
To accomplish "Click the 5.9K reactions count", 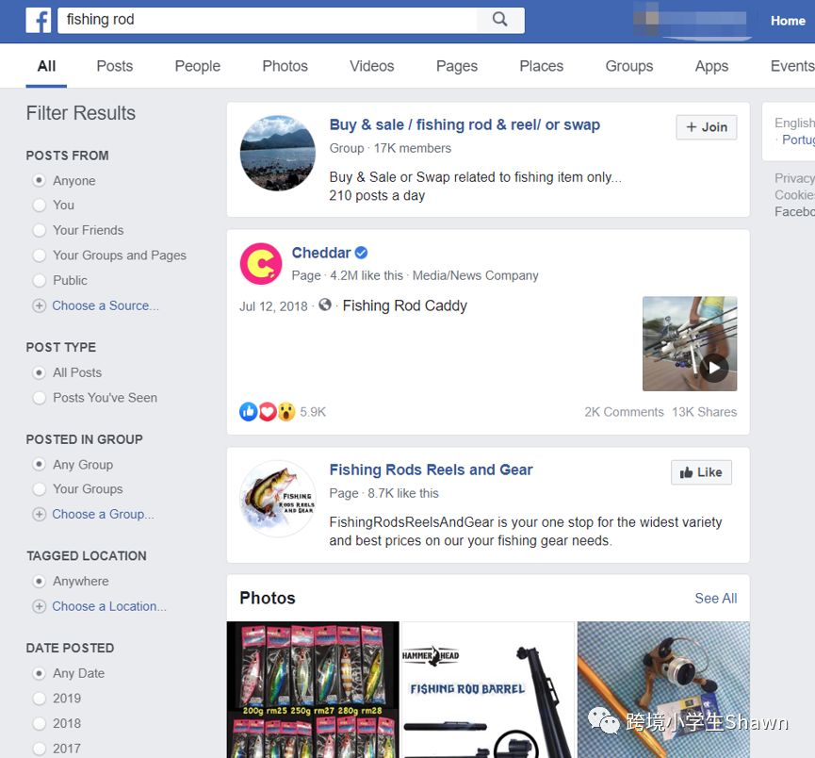I will pyautogui.click(x=313, y=412).
